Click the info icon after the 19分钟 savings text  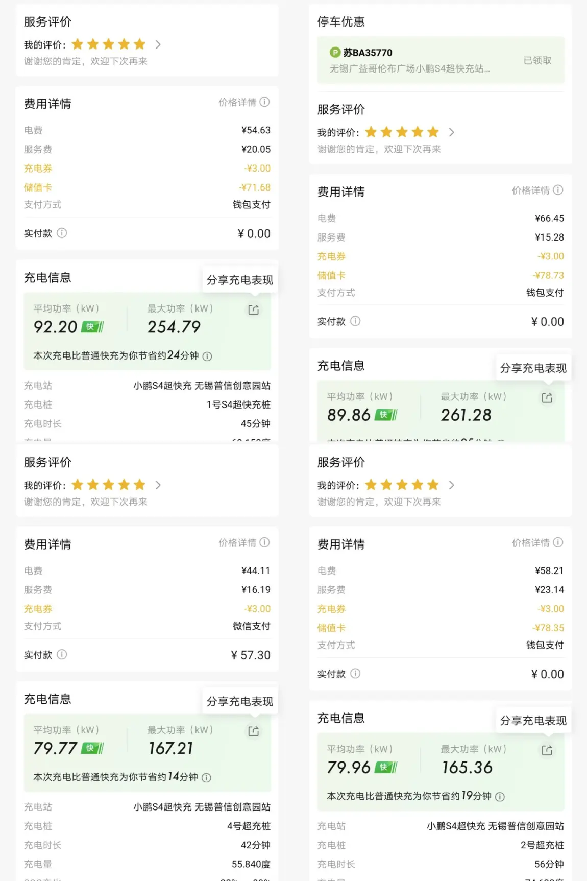pyautogui.click(x=500, y=797)
